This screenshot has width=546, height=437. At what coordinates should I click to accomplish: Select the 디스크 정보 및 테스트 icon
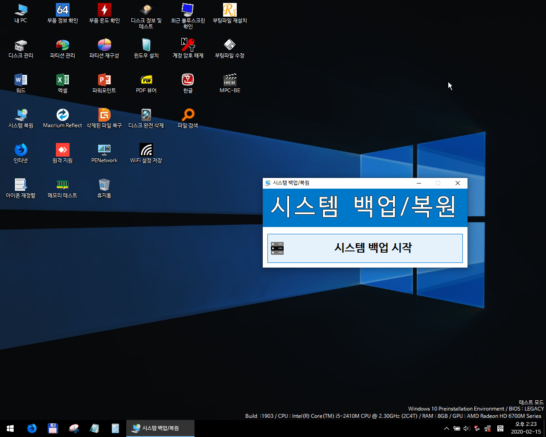[x=146, y=16]
